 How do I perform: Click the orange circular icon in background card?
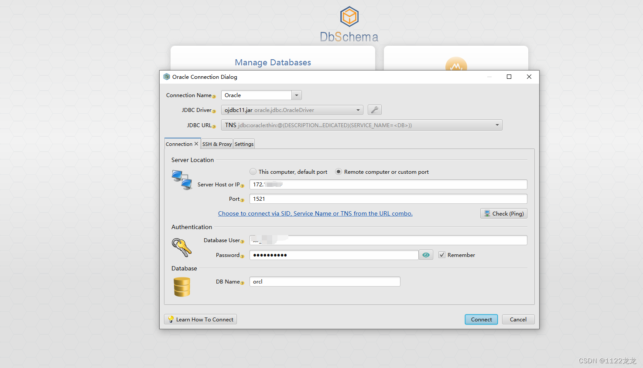456,64
